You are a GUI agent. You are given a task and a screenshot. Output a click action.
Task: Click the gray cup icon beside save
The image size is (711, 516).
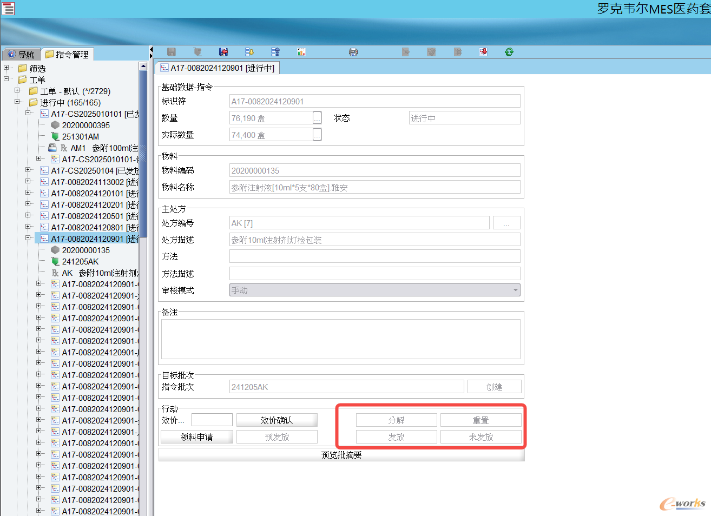[x=198, y=52]
